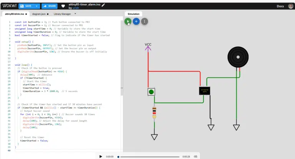Add a new part with plus button

tap(136, 22)
